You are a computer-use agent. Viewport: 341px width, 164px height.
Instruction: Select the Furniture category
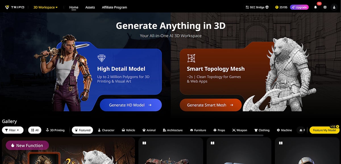pos(198,130)
